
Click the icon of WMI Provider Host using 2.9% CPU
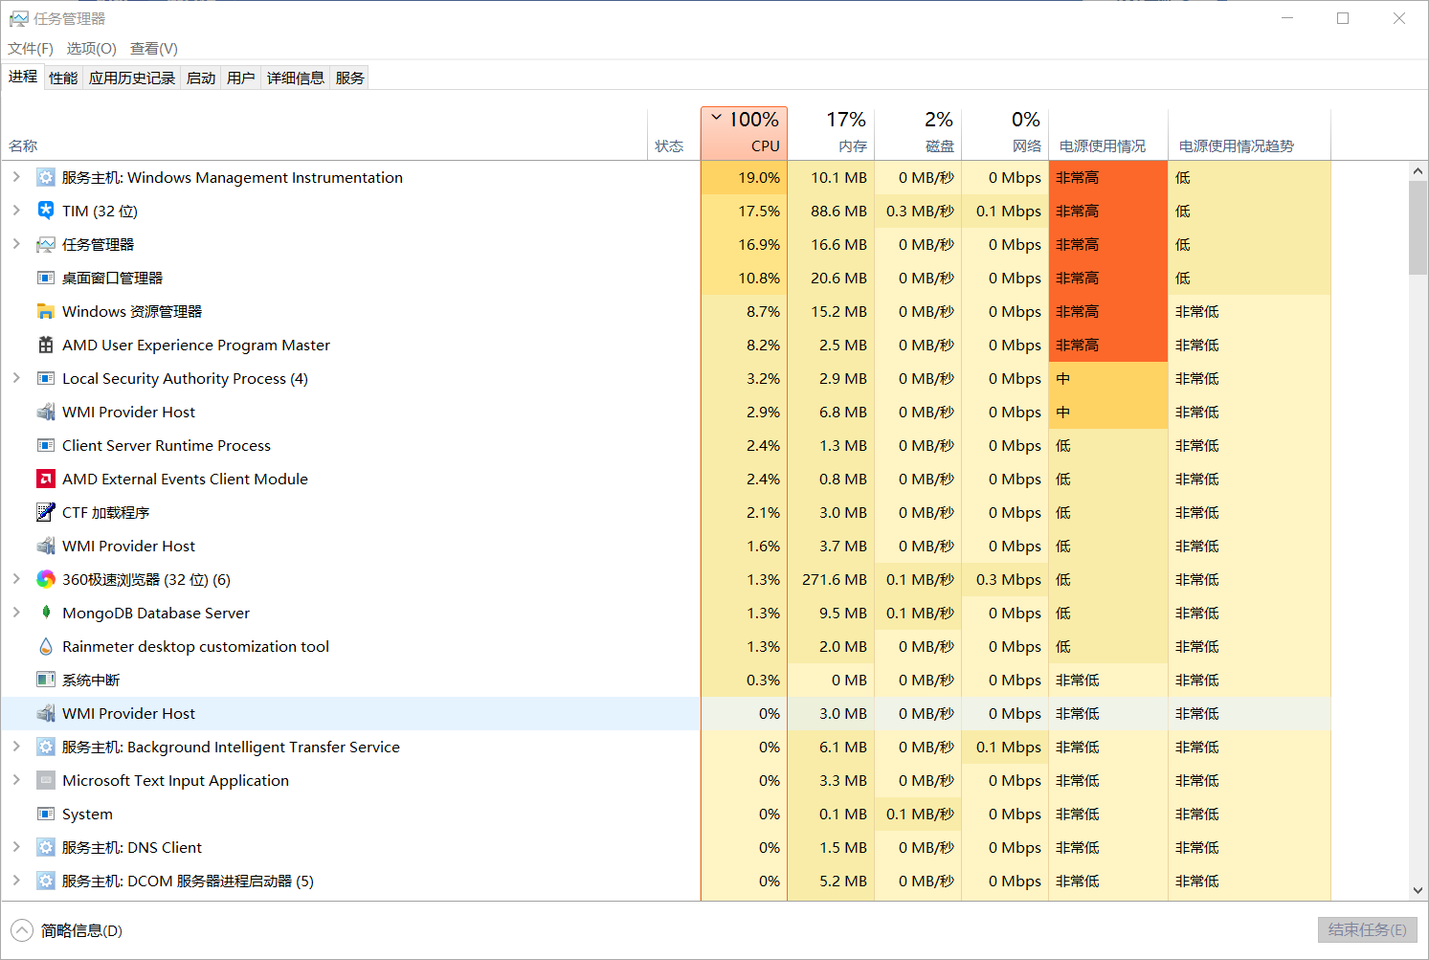click(x=46, y=412)
